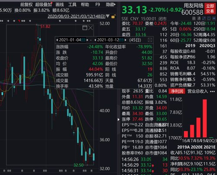Close the interval statistics popup
Viewport: 217px width, 175px height.
(x=150, y=40)
